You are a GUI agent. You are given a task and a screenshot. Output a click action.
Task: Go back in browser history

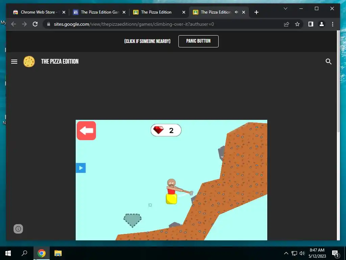coord(14,24)
